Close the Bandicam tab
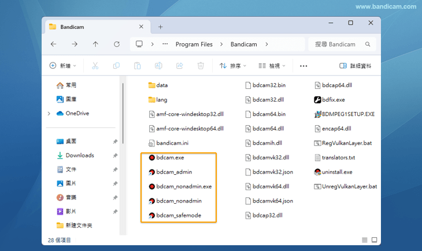 tap(141, 27)
